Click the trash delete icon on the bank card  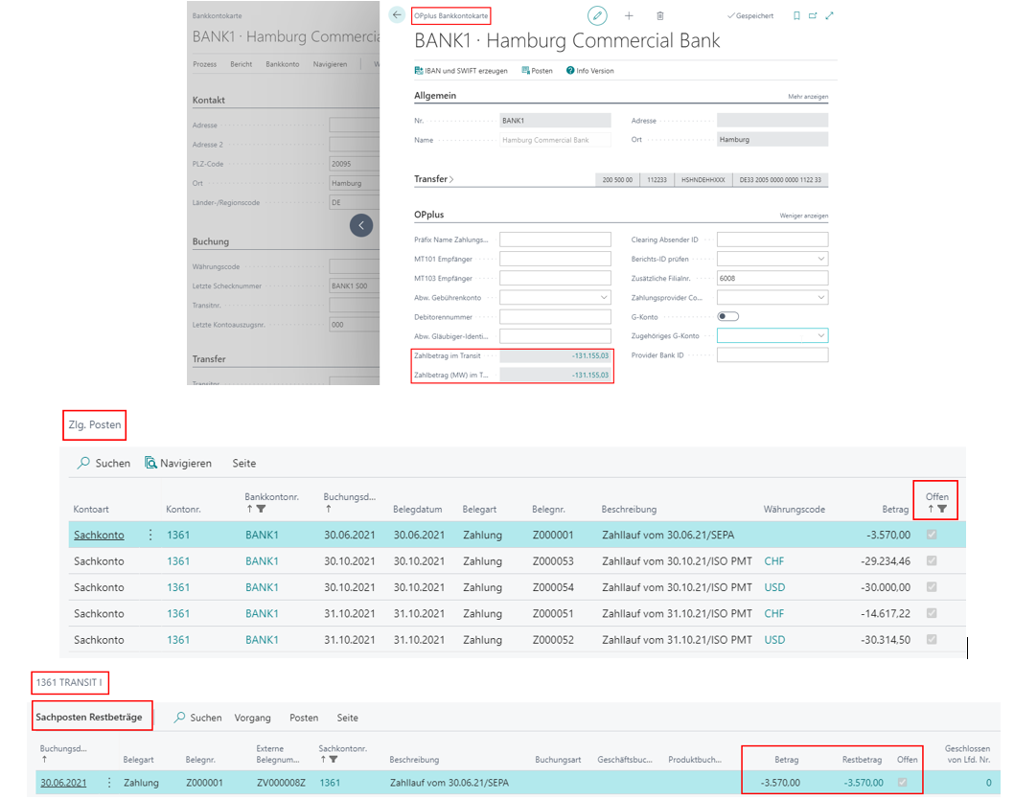[x=659, y=15]
